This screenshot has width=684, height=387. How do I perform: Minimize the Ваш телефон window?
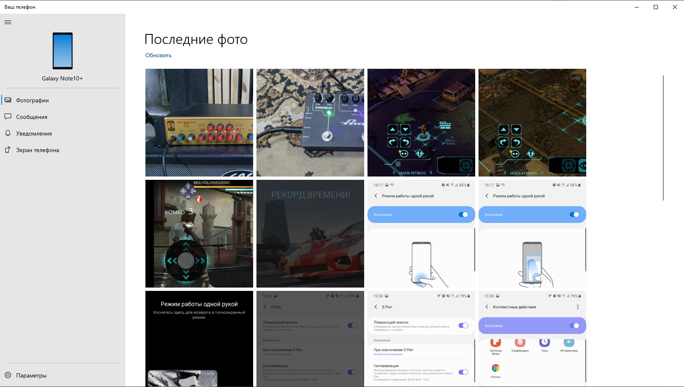[637, 7]
